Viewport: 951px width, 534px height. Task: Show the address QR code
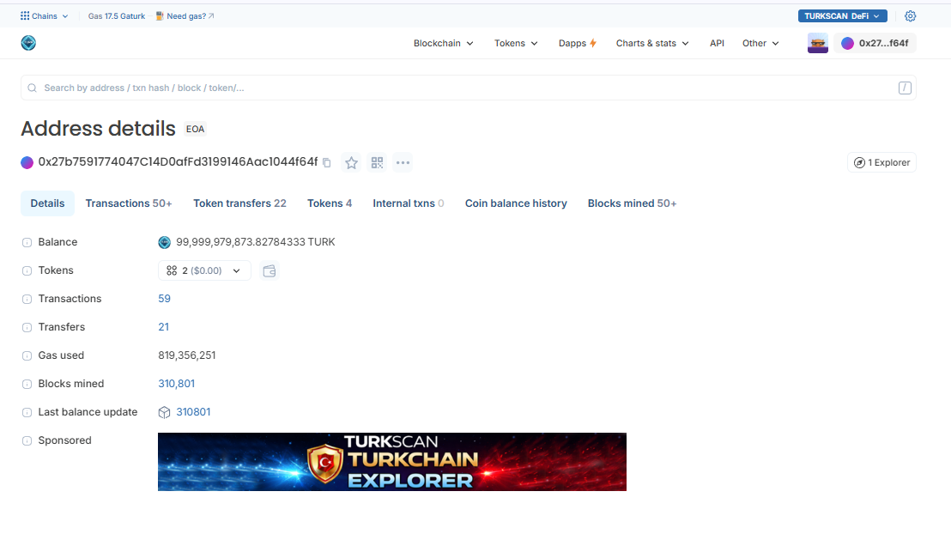[377, 162]
